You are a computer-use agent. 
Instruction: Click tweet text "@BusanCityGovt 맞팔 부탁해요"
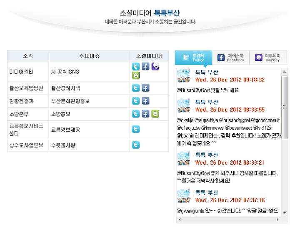pos(207,90)
